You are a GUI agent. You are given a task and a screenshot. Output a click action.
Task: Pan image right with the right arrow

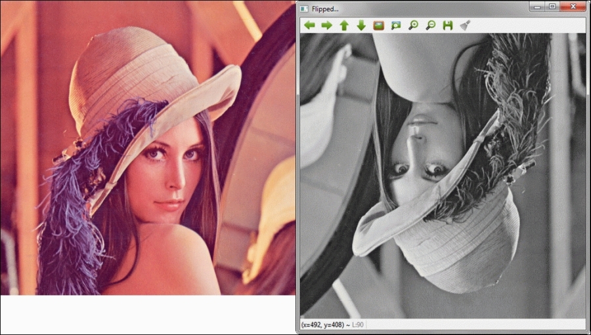tap(327, 25)
